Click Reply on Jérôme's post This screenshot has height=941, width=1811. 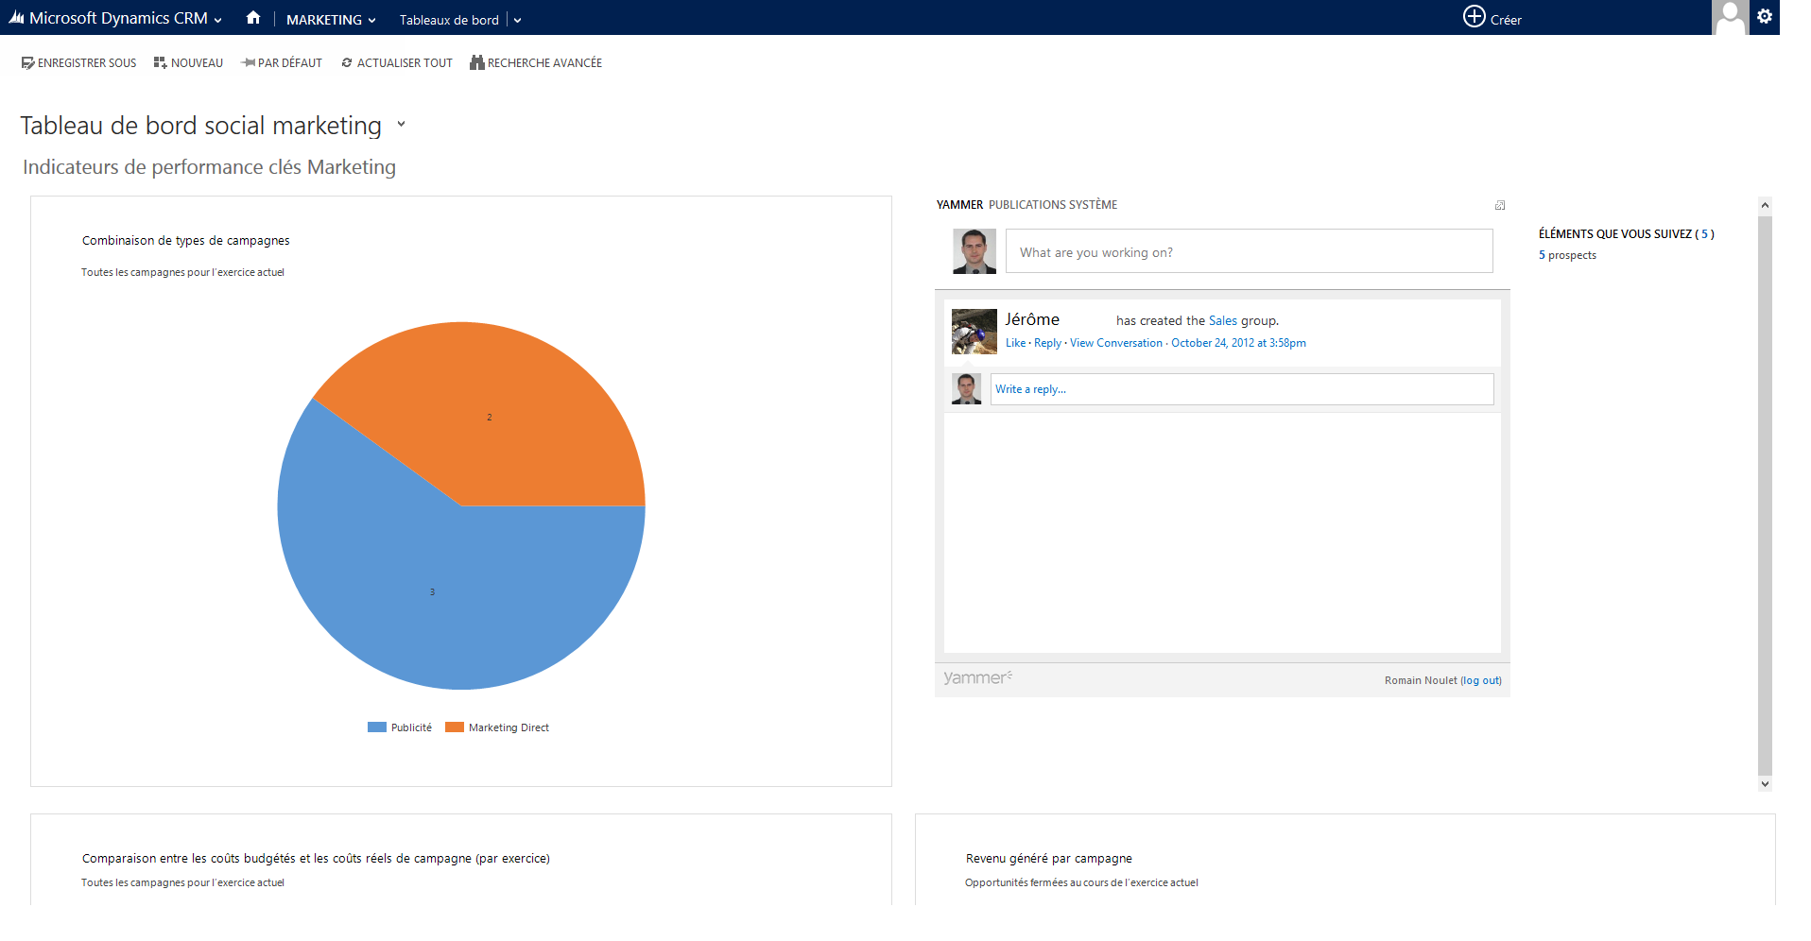coord(1047,343)
